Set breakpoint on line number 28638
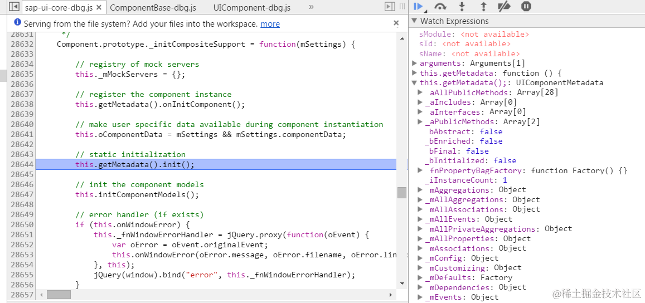This screenshot has height=303, width=645. [22, 104]
